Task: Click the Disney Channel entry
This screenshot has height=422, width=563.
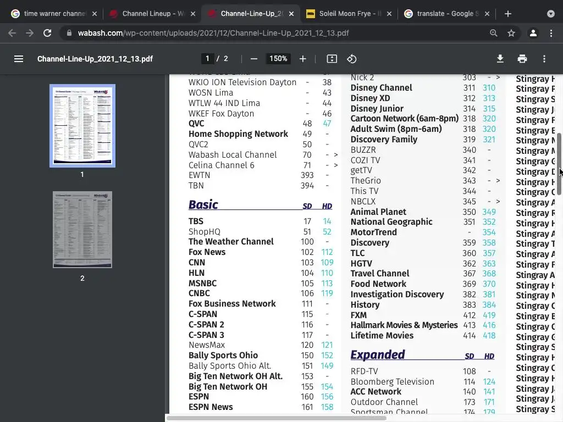Action: coord(382,87)
